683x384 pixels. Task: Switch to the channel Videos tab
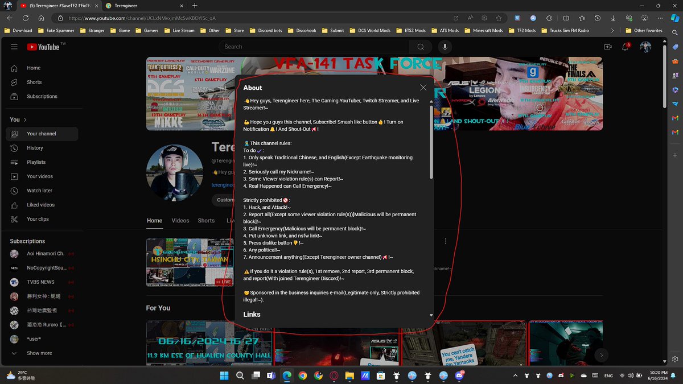tap(180, 221)
